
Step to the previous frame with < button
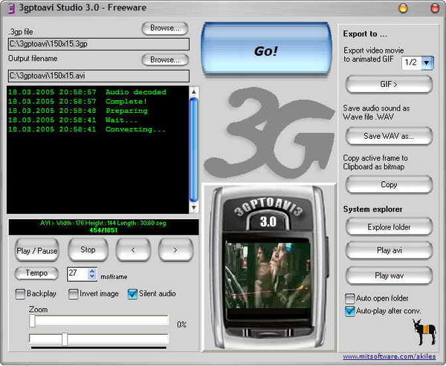(133, 249)
